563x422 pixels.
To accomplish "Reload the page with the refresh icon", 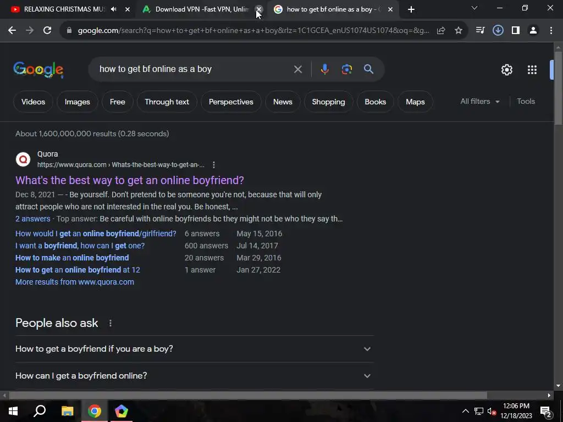I will (47, 31).
